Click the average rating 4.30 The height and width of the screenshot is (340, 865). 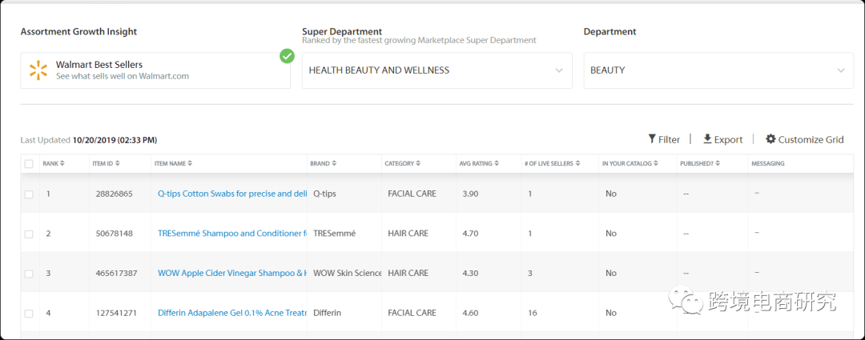click(x=471, y=274)
